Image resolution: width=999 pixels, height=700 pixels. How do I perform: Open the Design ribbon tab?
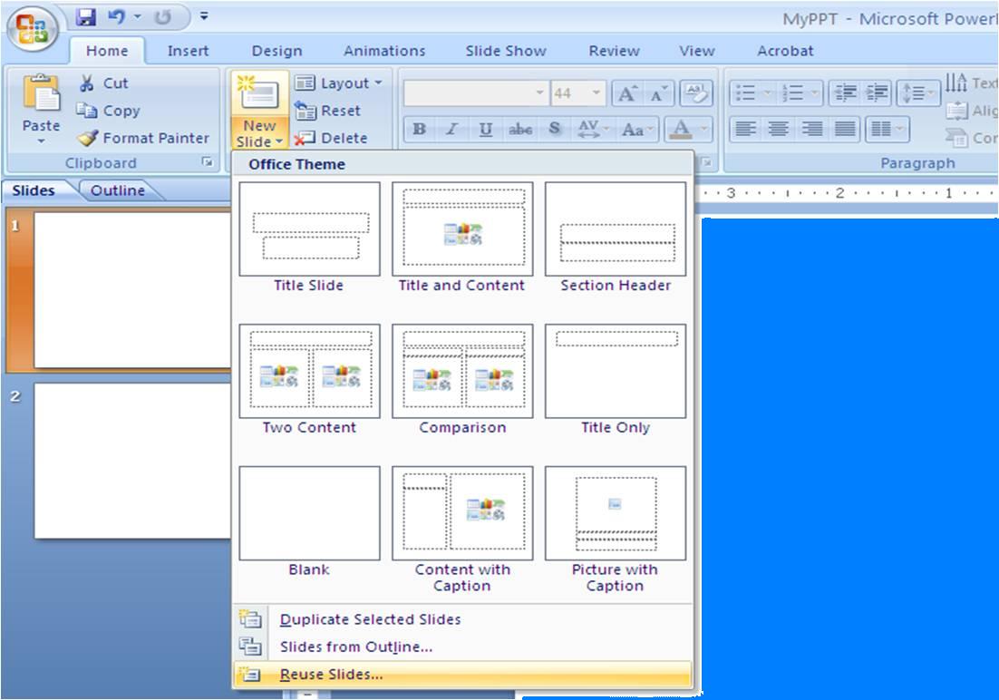277,51
